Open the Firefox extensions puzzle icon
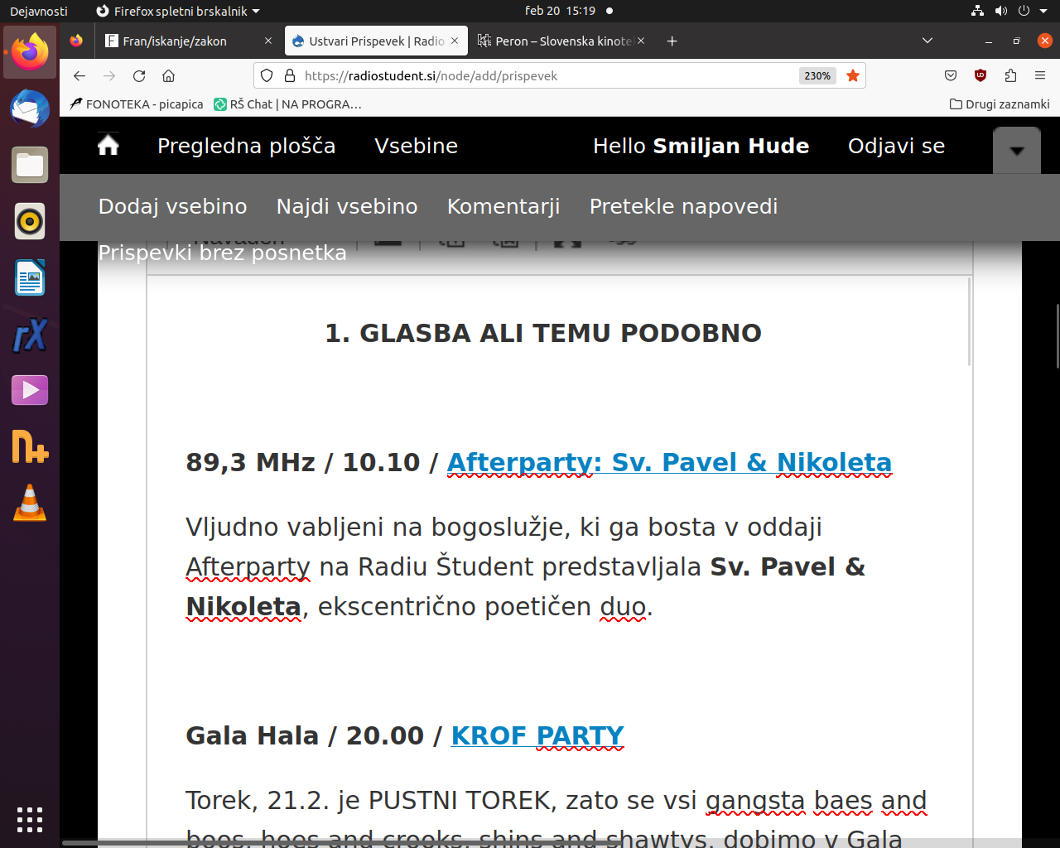The image size is (1060, 848). (1010, 76)
